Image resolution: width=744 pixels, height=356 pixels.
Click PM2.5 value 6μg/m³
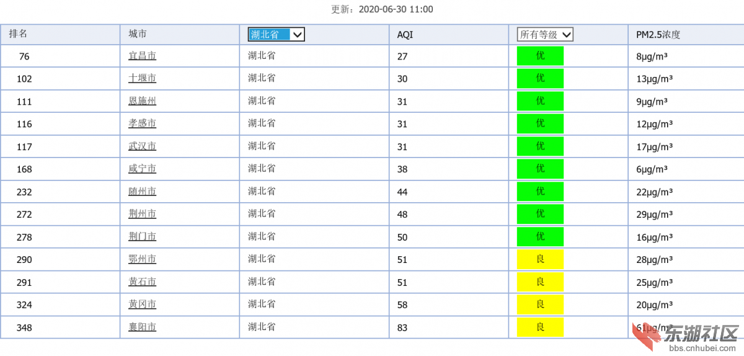tap(652, 169)
